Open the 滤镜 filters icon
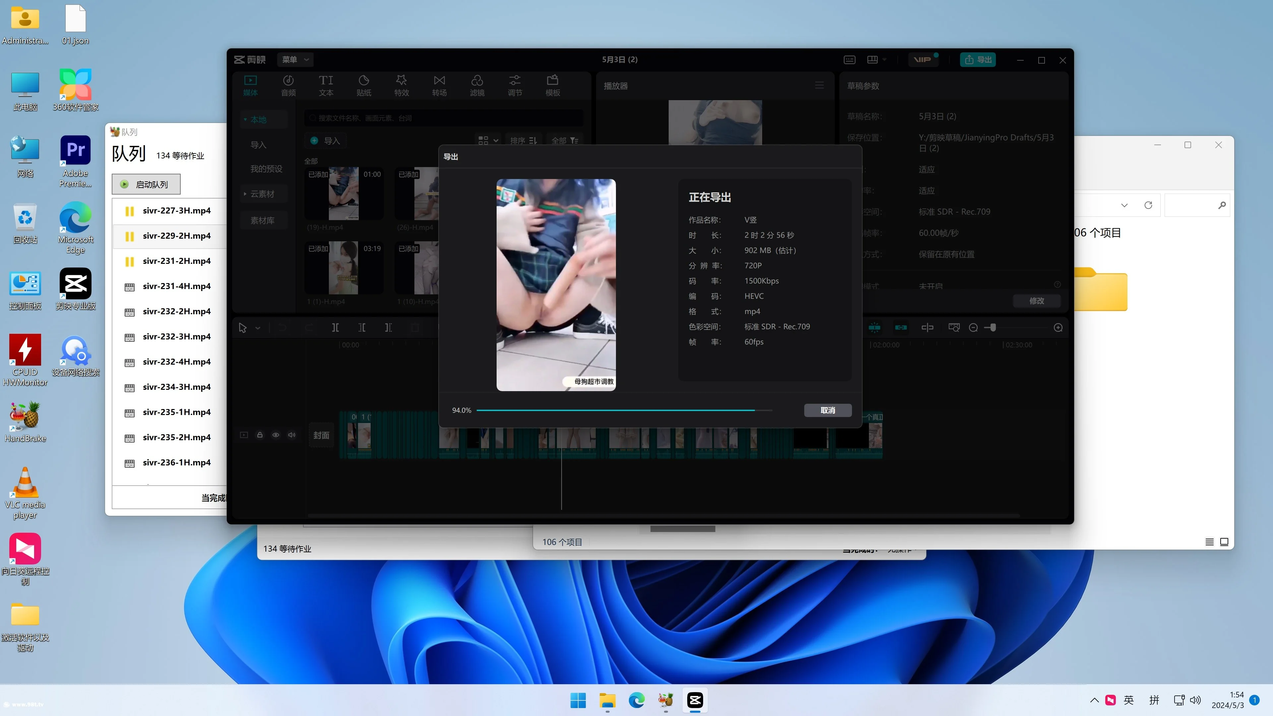 477,85
